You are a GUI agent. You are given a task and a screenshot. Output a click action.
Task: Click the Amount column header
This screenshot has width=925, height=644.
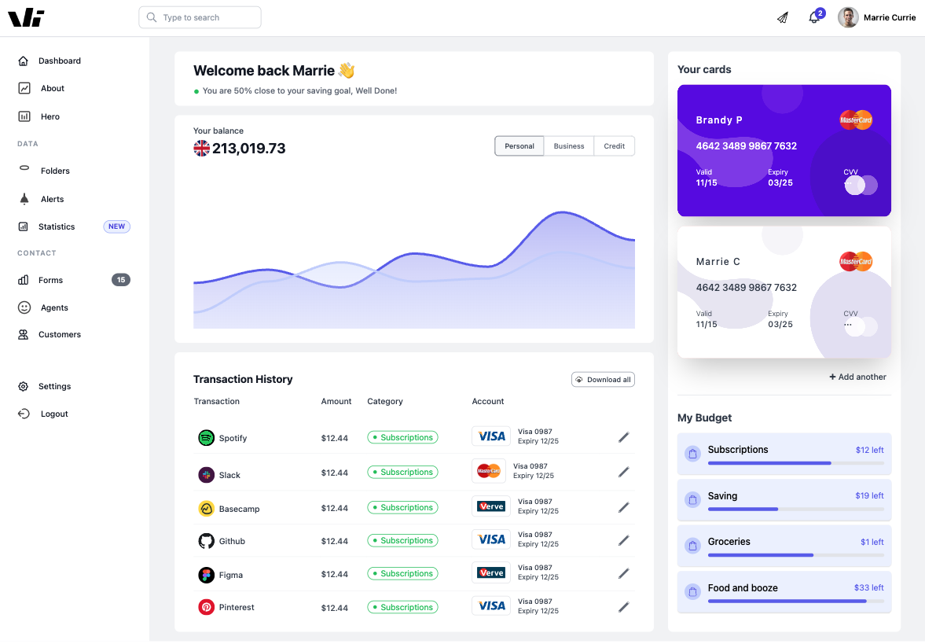click(336, 402)
